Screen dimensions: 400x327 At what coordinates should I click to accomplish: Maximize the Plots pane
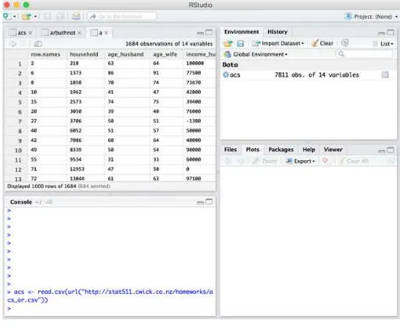point(391,150)
